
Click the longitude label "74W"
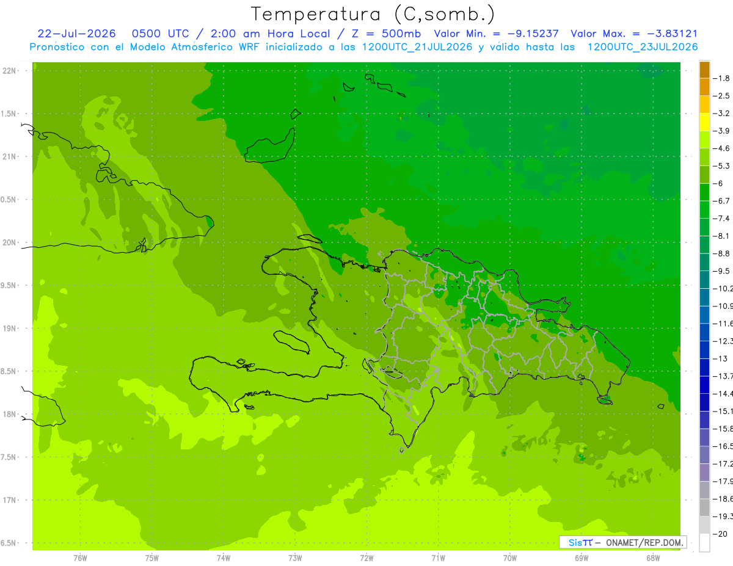(x=224, y=557)
